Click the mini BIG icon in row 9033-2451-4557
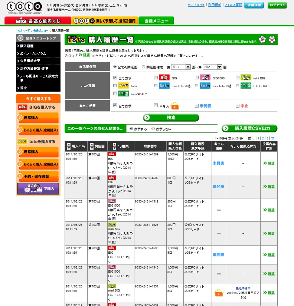 point(112,286)
